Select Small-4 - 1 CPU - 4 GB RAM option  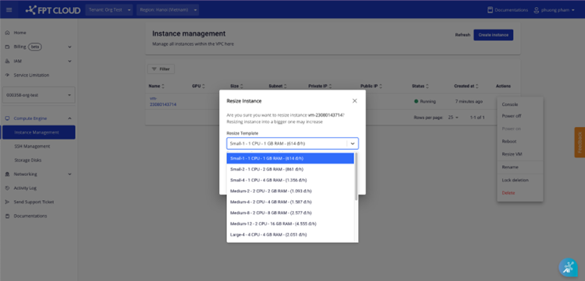coord(290,180)
